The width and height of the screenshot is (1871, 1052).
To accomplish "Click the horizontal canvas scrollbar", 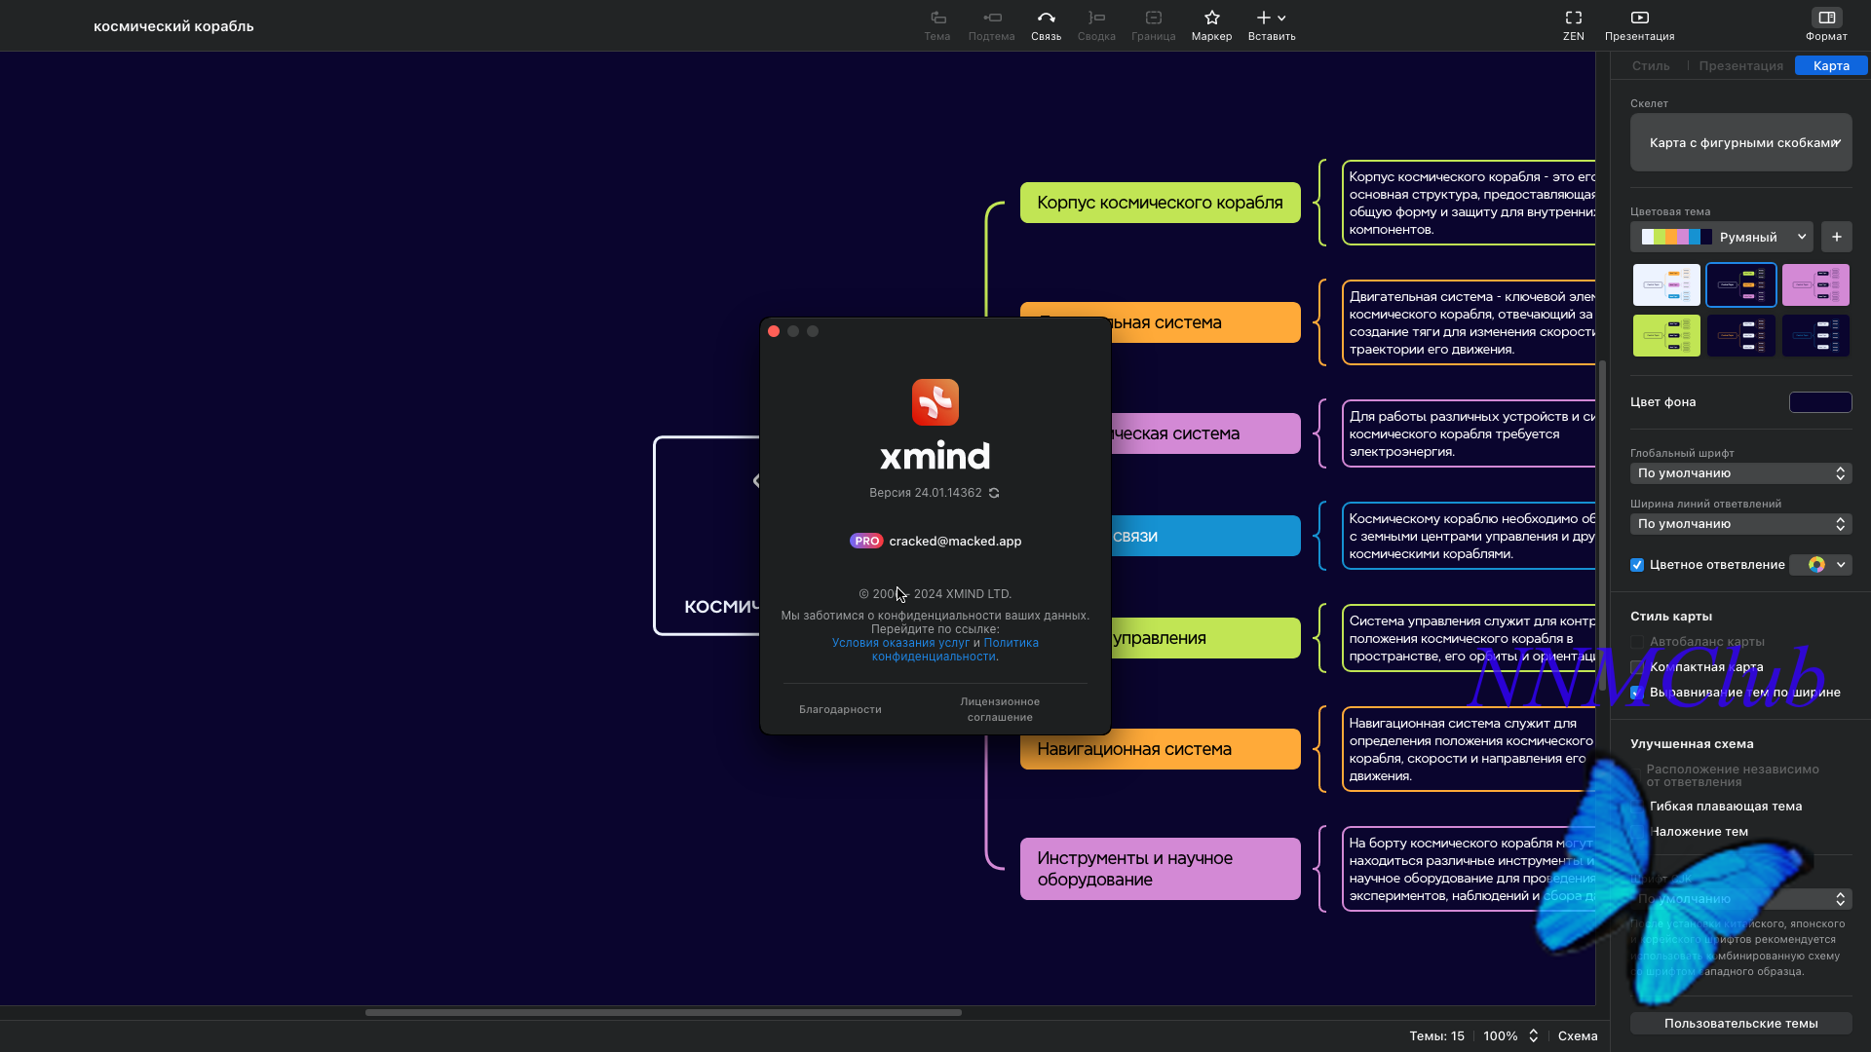I will tap(663, 1013).
